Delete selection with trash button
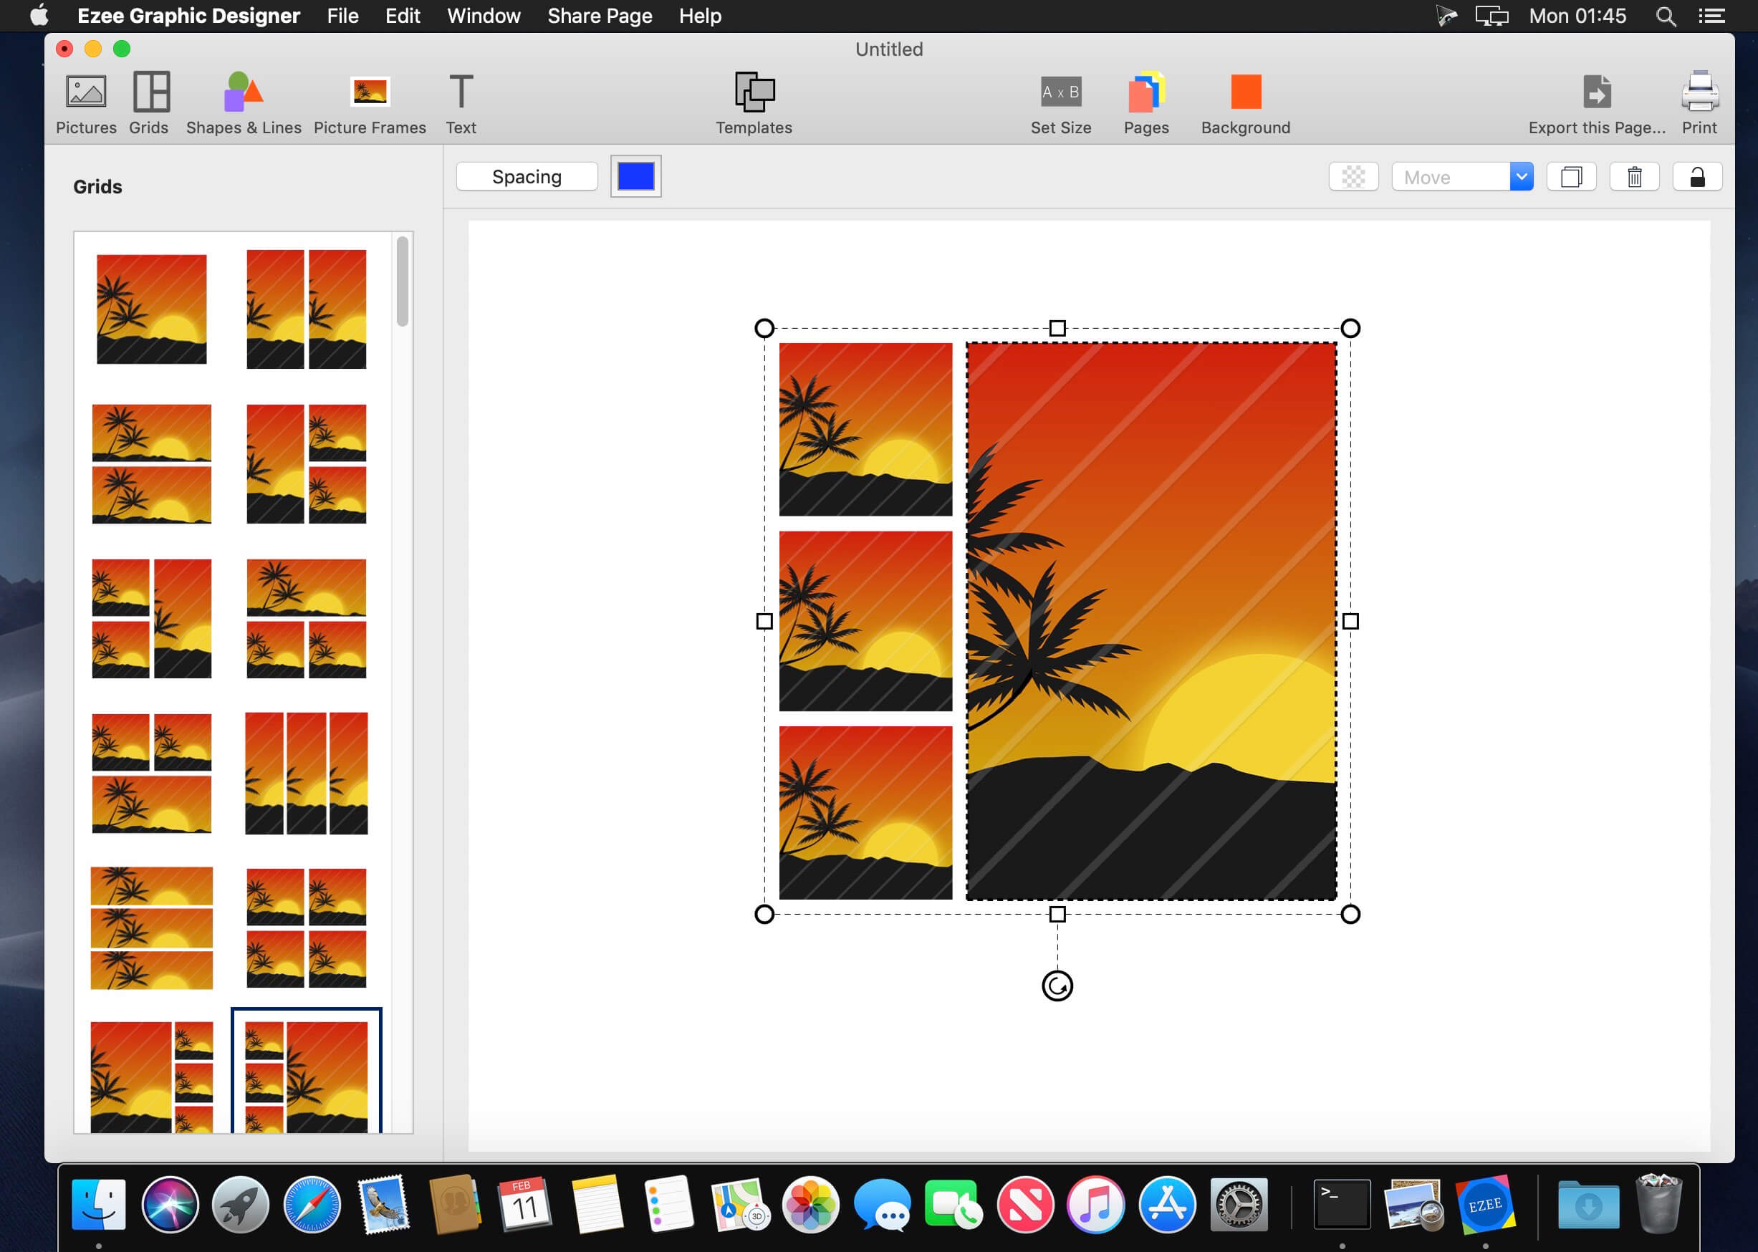This screenshot has height=1252, width=1758. 1634,178
